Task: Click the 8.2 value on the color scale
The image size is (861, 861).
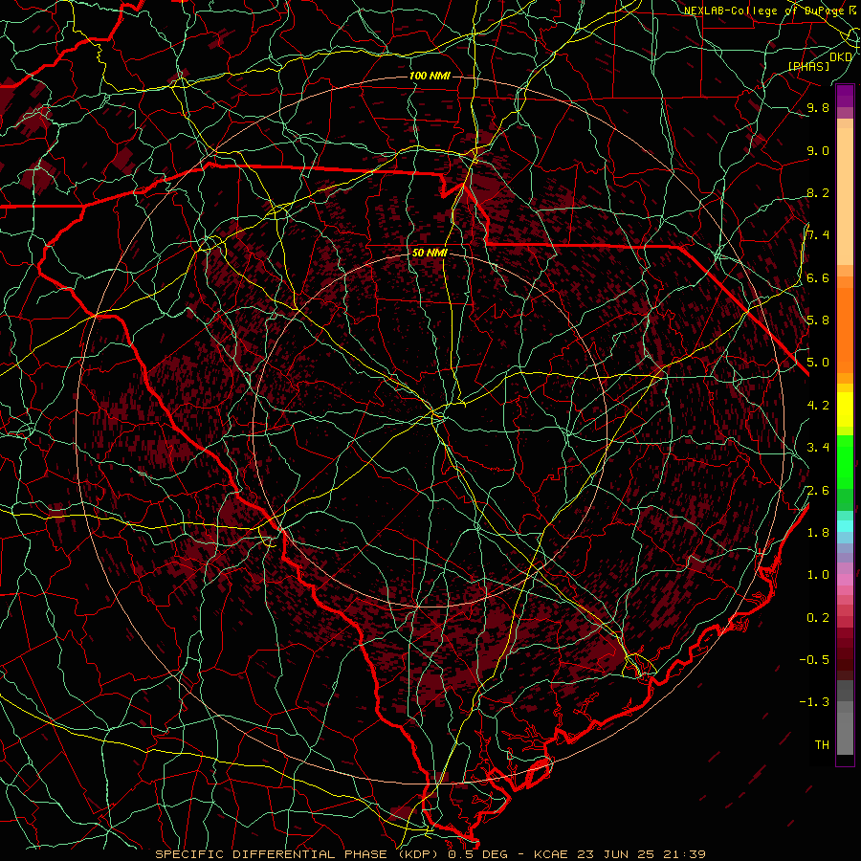Action: point(818,192)
